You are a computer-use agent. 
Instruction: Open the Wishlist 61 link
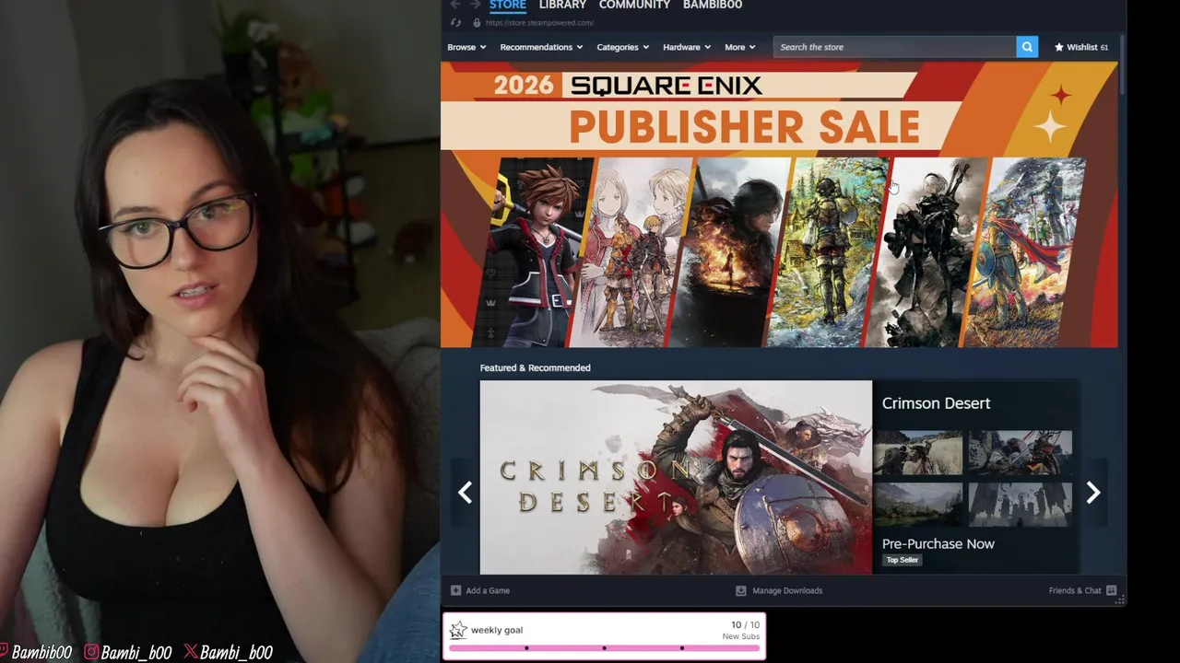[1081, 47]
